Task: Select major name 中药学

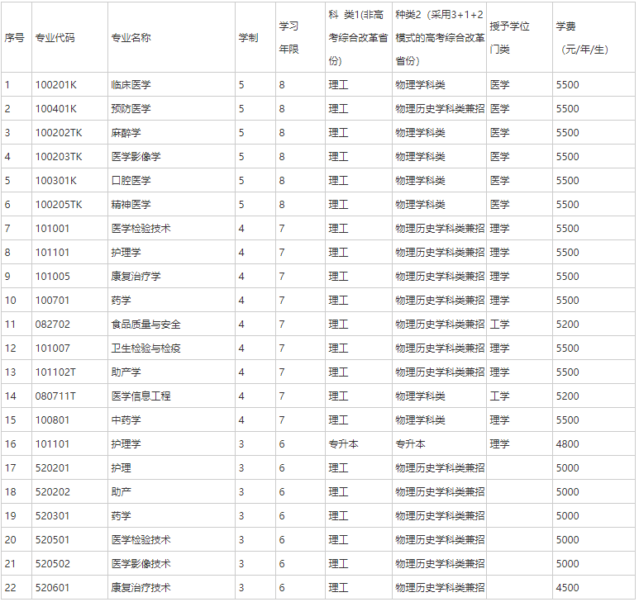Action: point(126,420)
